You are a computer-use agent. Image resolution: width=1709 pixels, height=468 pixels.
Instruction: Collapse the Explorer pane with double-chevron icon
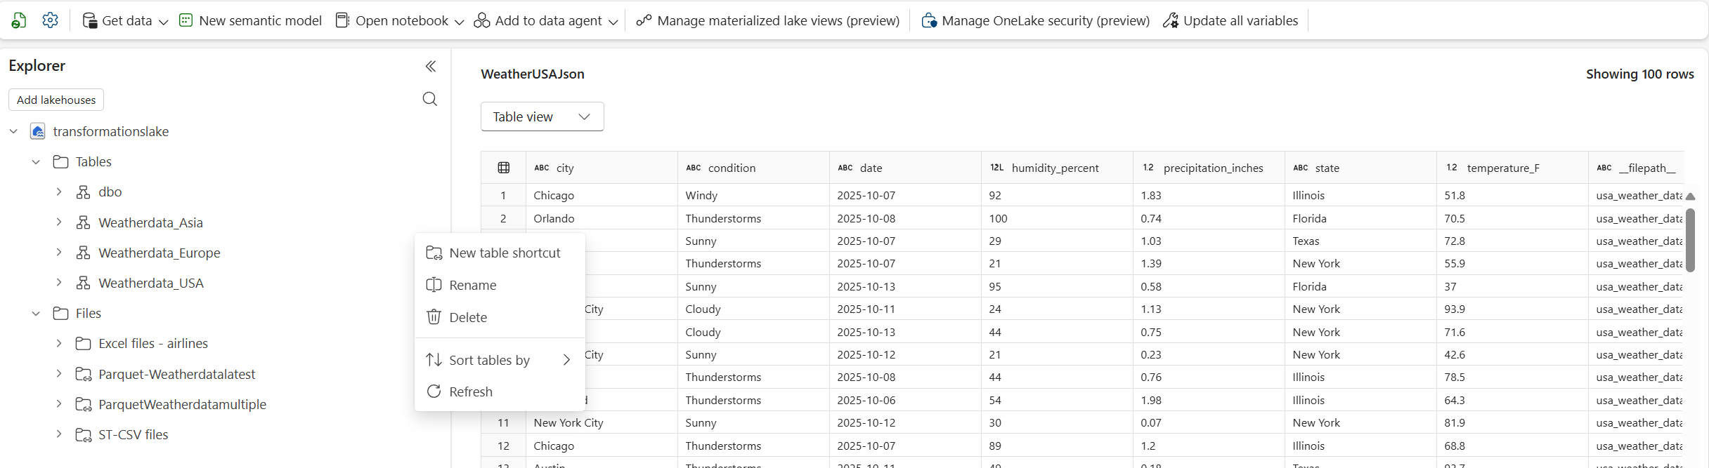coord(431,67)
